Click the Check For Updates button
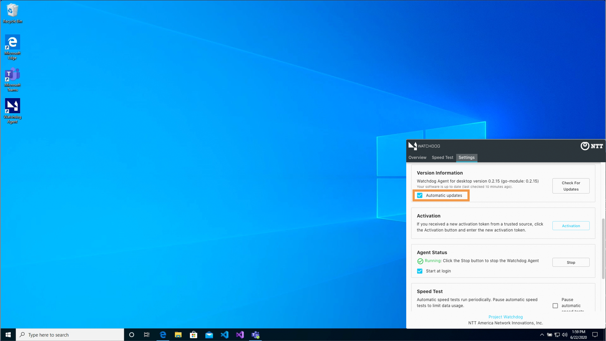The image size is (606, 341). 571,186
